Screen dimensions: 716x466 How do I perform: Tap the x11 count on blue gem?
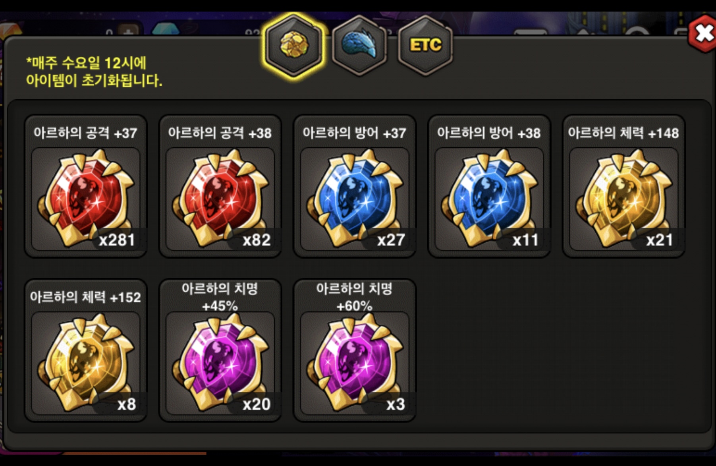[x=525, y=240]
